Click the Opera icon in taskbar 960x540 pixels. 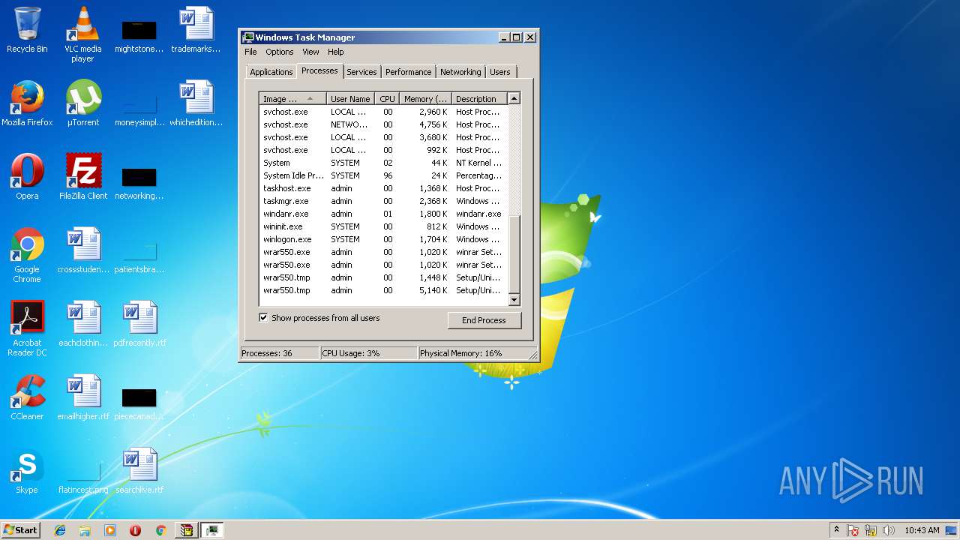[x=135, y=530]
